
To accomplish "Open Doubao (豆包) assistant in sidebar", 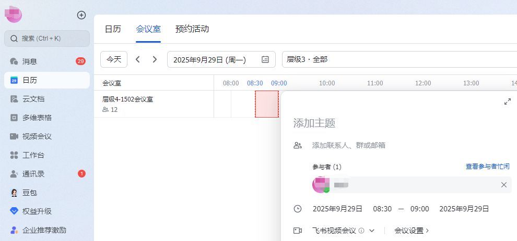I will coord(29,193).
